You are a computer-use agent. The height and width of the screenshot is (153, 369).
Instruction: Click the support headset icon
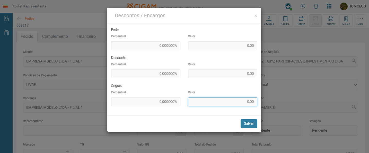pyautogui.click(x=288, y=6)
